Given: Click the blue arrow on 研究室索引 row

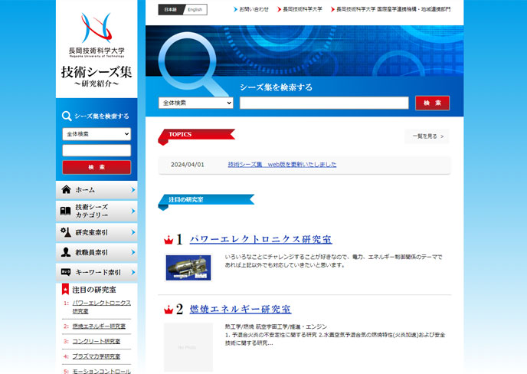Looking at the screenshot, I should 133,232.
